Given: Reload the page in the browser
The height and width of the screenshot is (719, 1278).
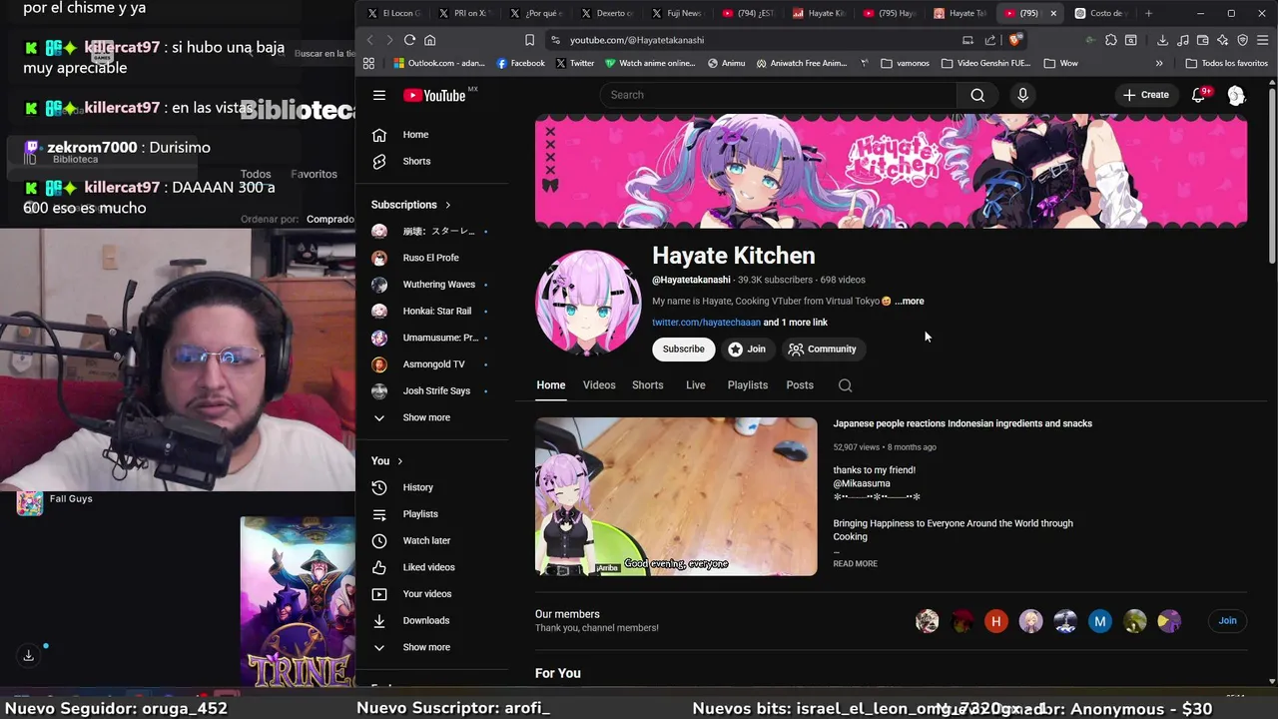Looking at the screenshot, I should pyautogui.click(x=409, y=40).
